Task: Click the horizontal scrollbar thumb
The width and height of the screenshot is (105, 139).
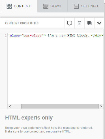Action: click(60, 107)
